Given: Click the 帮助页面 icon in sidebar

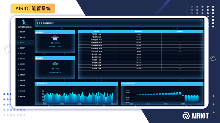Looking at the screenshot, I should (x=18, y=96).
